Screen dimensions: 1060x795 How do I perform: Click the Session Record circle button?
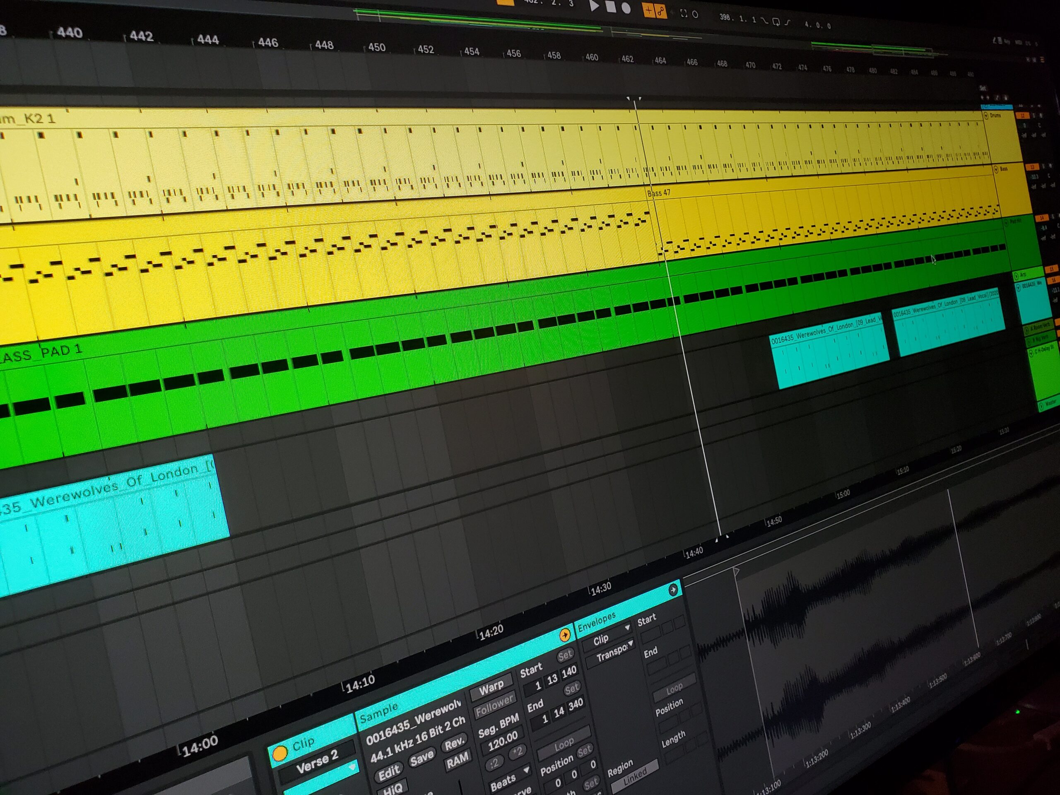tap(695, 15)
